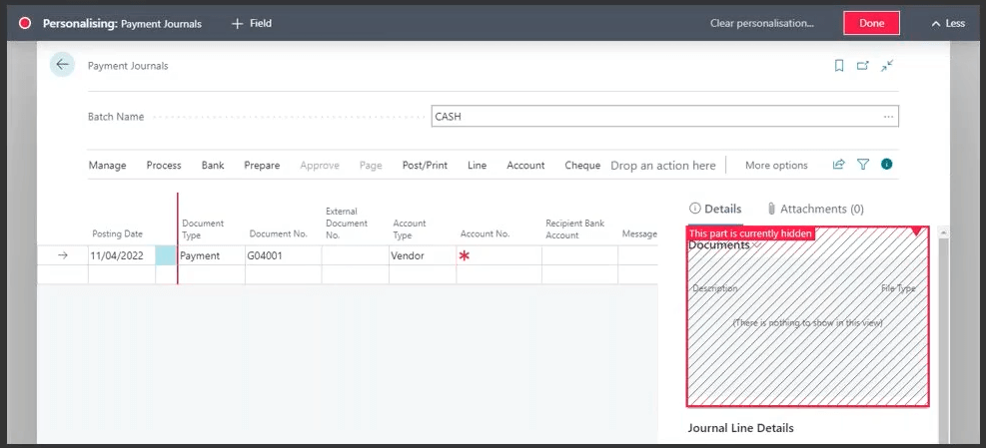Image resolution: width=986 pixels, height=448 pixels.
Task: Expand the Documents heading chevron
Action: pyautogui.click(x=754, y=245)
